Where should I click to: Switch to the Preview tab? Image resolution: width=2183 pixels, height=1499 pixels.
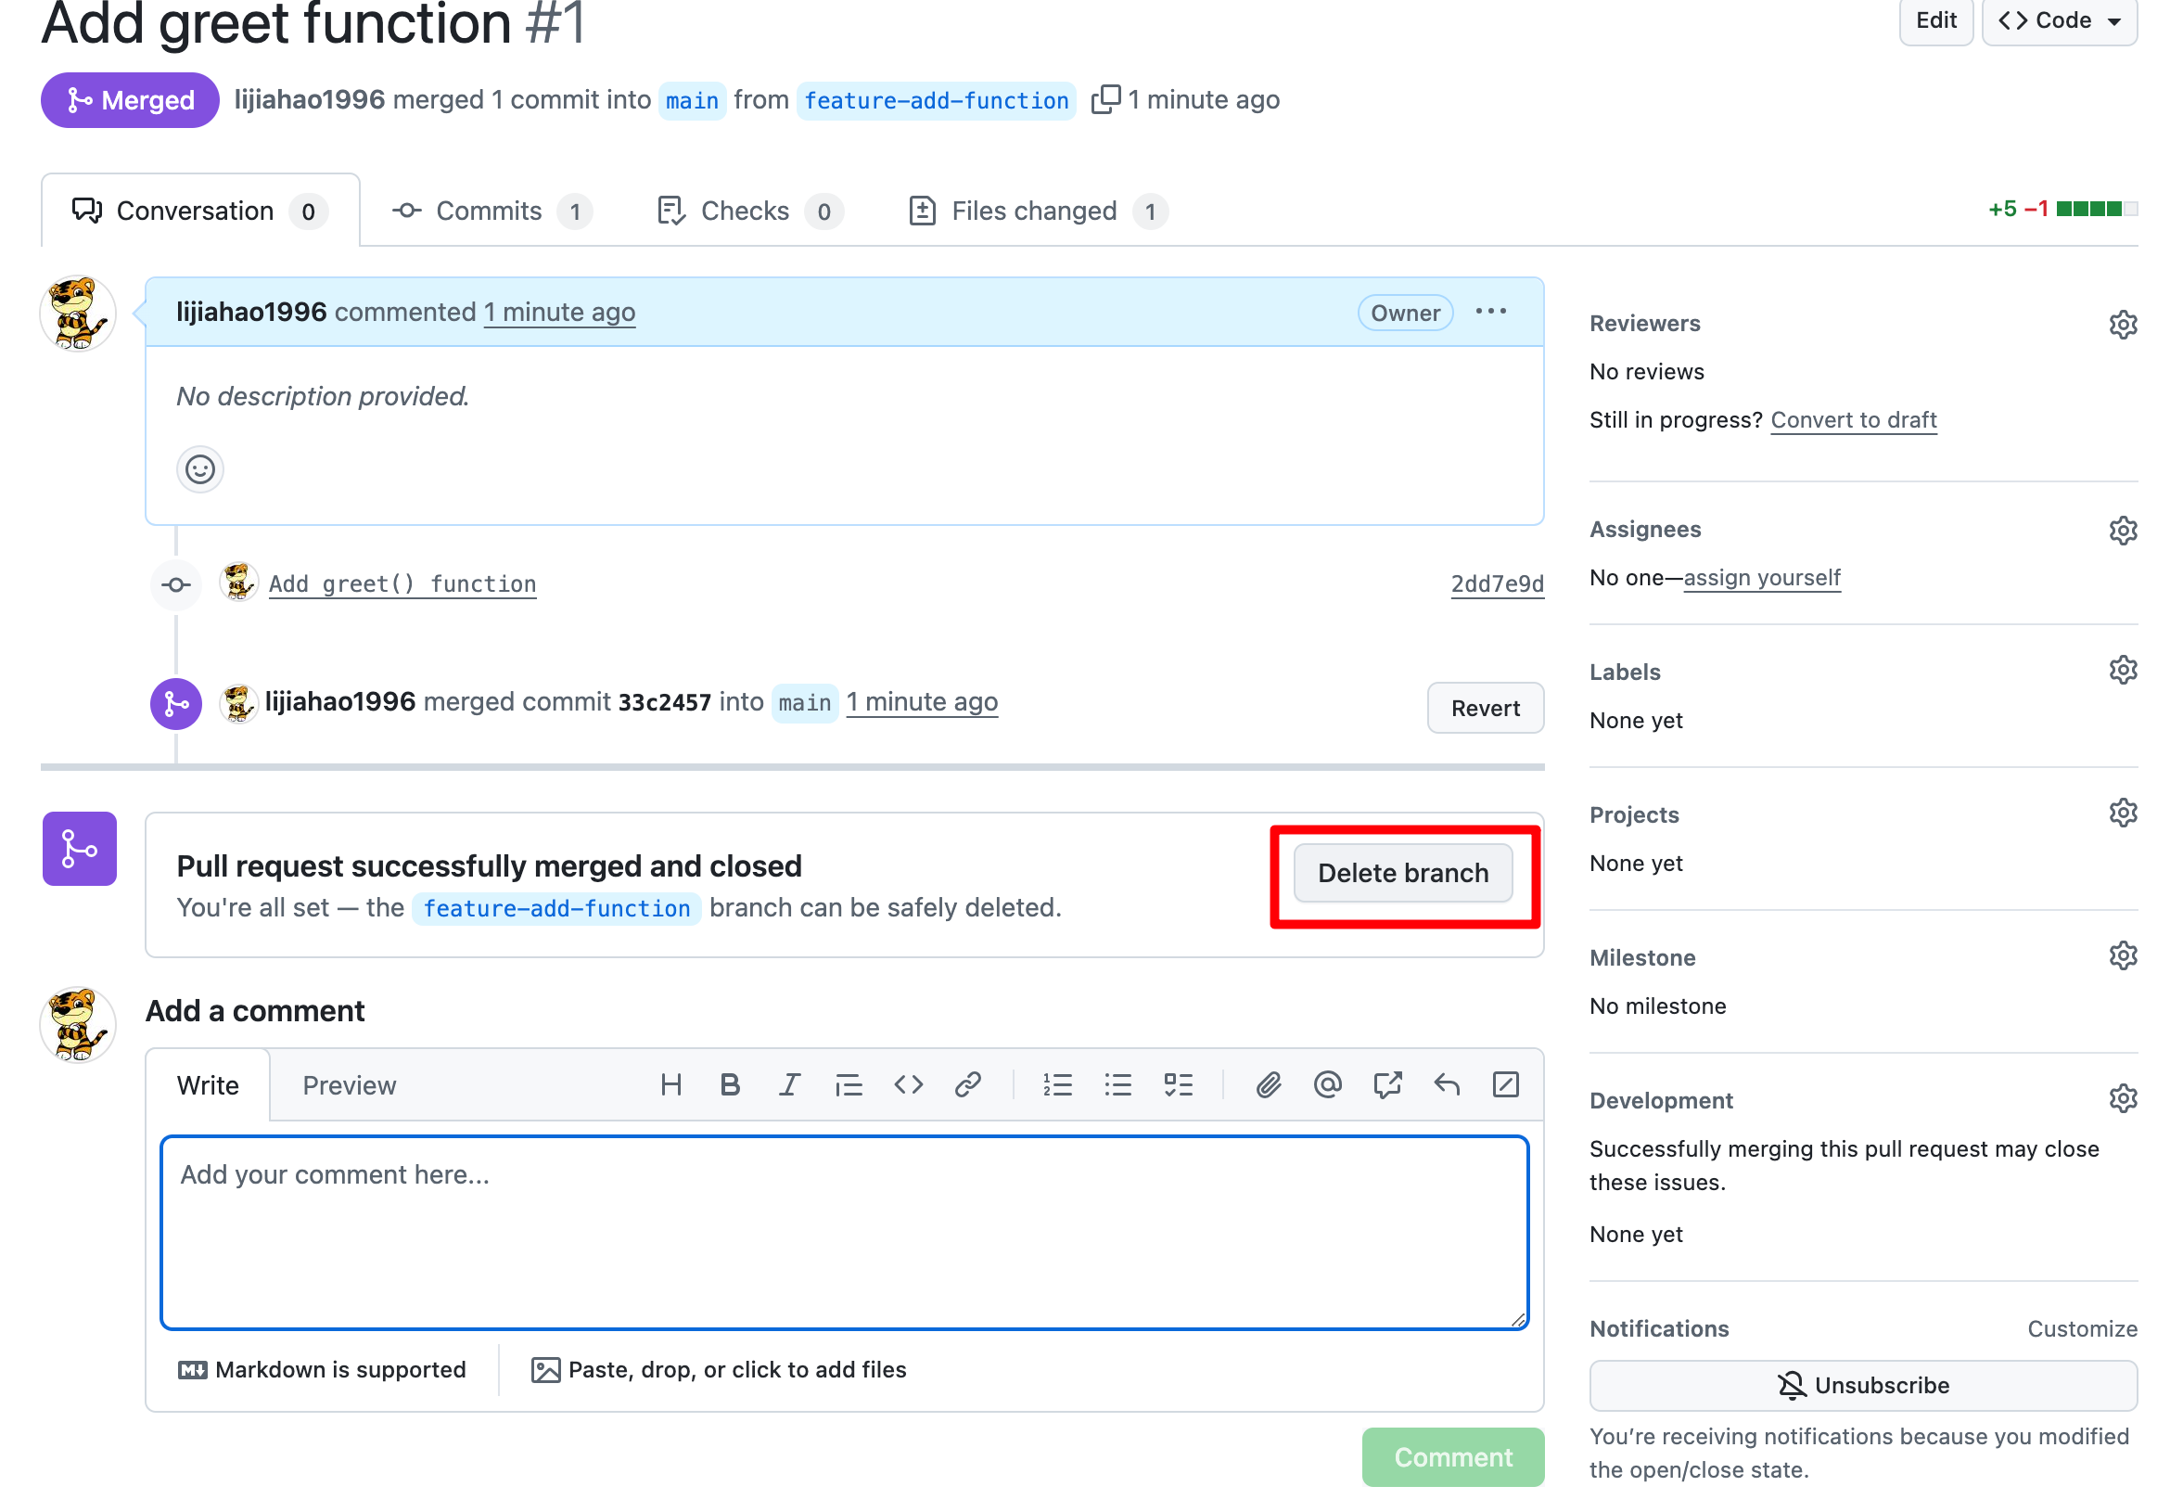click(x=350, y=1085)
